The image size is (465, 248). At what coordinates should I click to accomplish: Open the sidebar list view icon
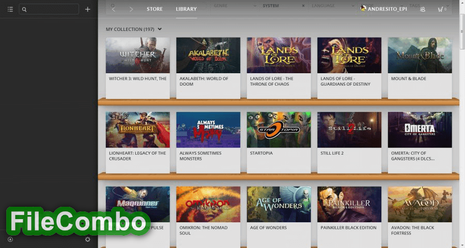(10, 9)
